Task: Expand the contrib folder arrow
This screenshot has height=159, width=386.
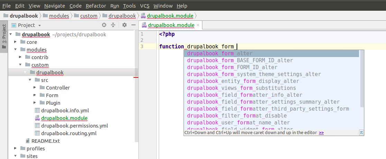Action: tap(20, 57)
